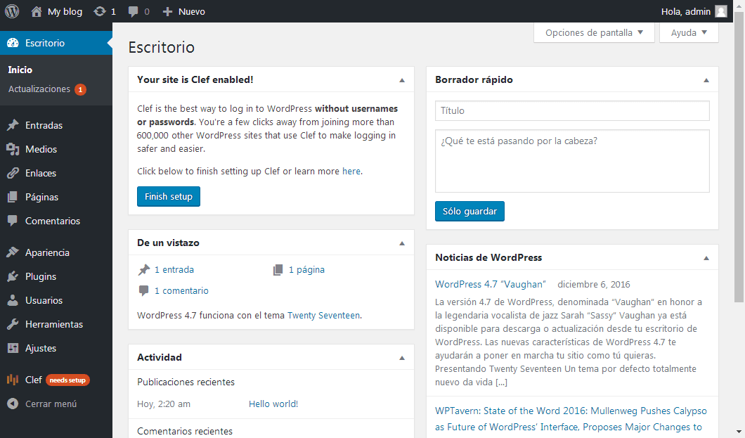745x438 pixels.
Task: Click My blog site name in admin bar
Action: [65, 11]
